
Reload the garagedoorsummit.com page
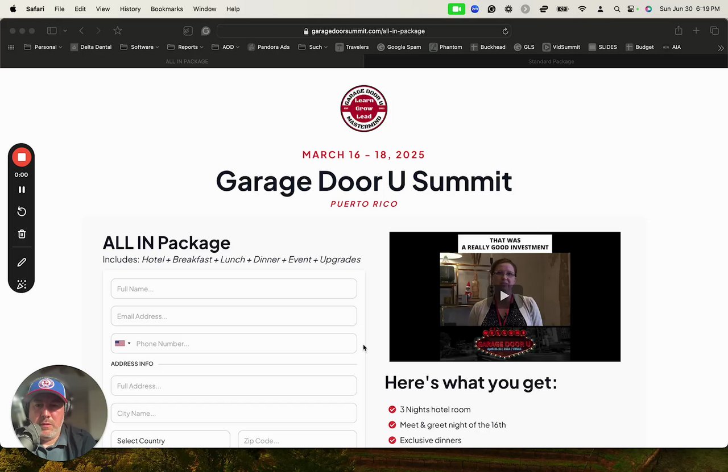[505, 31]
